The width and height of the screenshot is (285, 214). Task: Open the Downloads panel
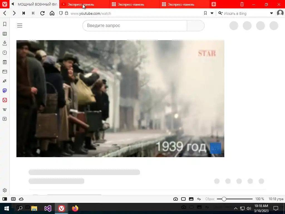point(5,43)
